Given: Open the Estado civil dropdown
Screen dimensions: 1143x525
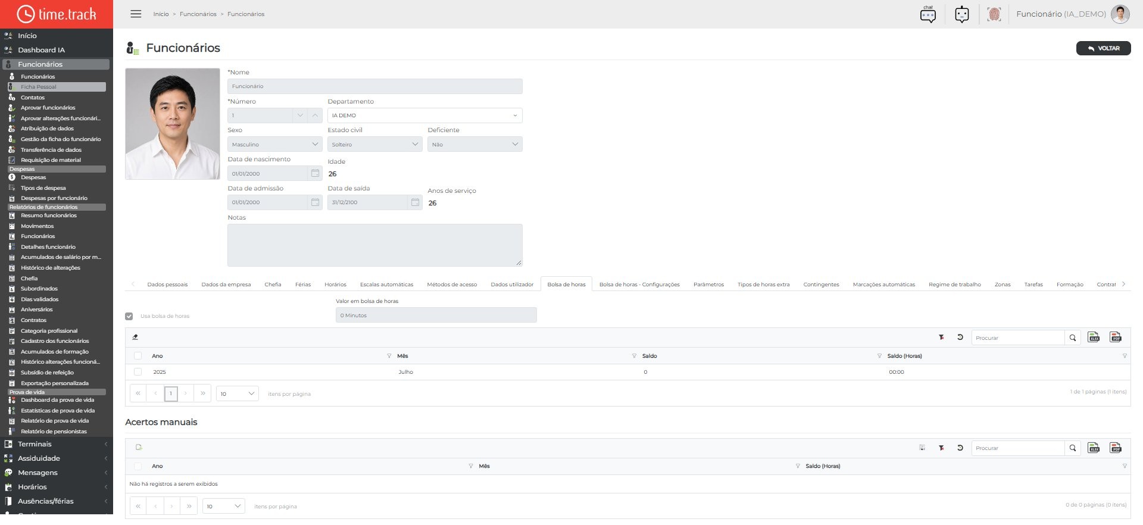Looking at the screenshot, I should (x=374, y=144).
